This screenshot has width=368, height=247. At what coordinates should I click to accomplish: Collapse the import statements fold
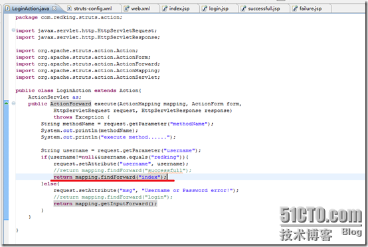[x=13, y=30]
